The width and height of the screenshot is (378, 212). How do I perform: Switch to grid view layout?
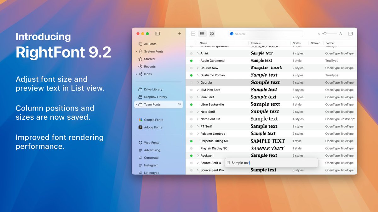tap(193, 34)
